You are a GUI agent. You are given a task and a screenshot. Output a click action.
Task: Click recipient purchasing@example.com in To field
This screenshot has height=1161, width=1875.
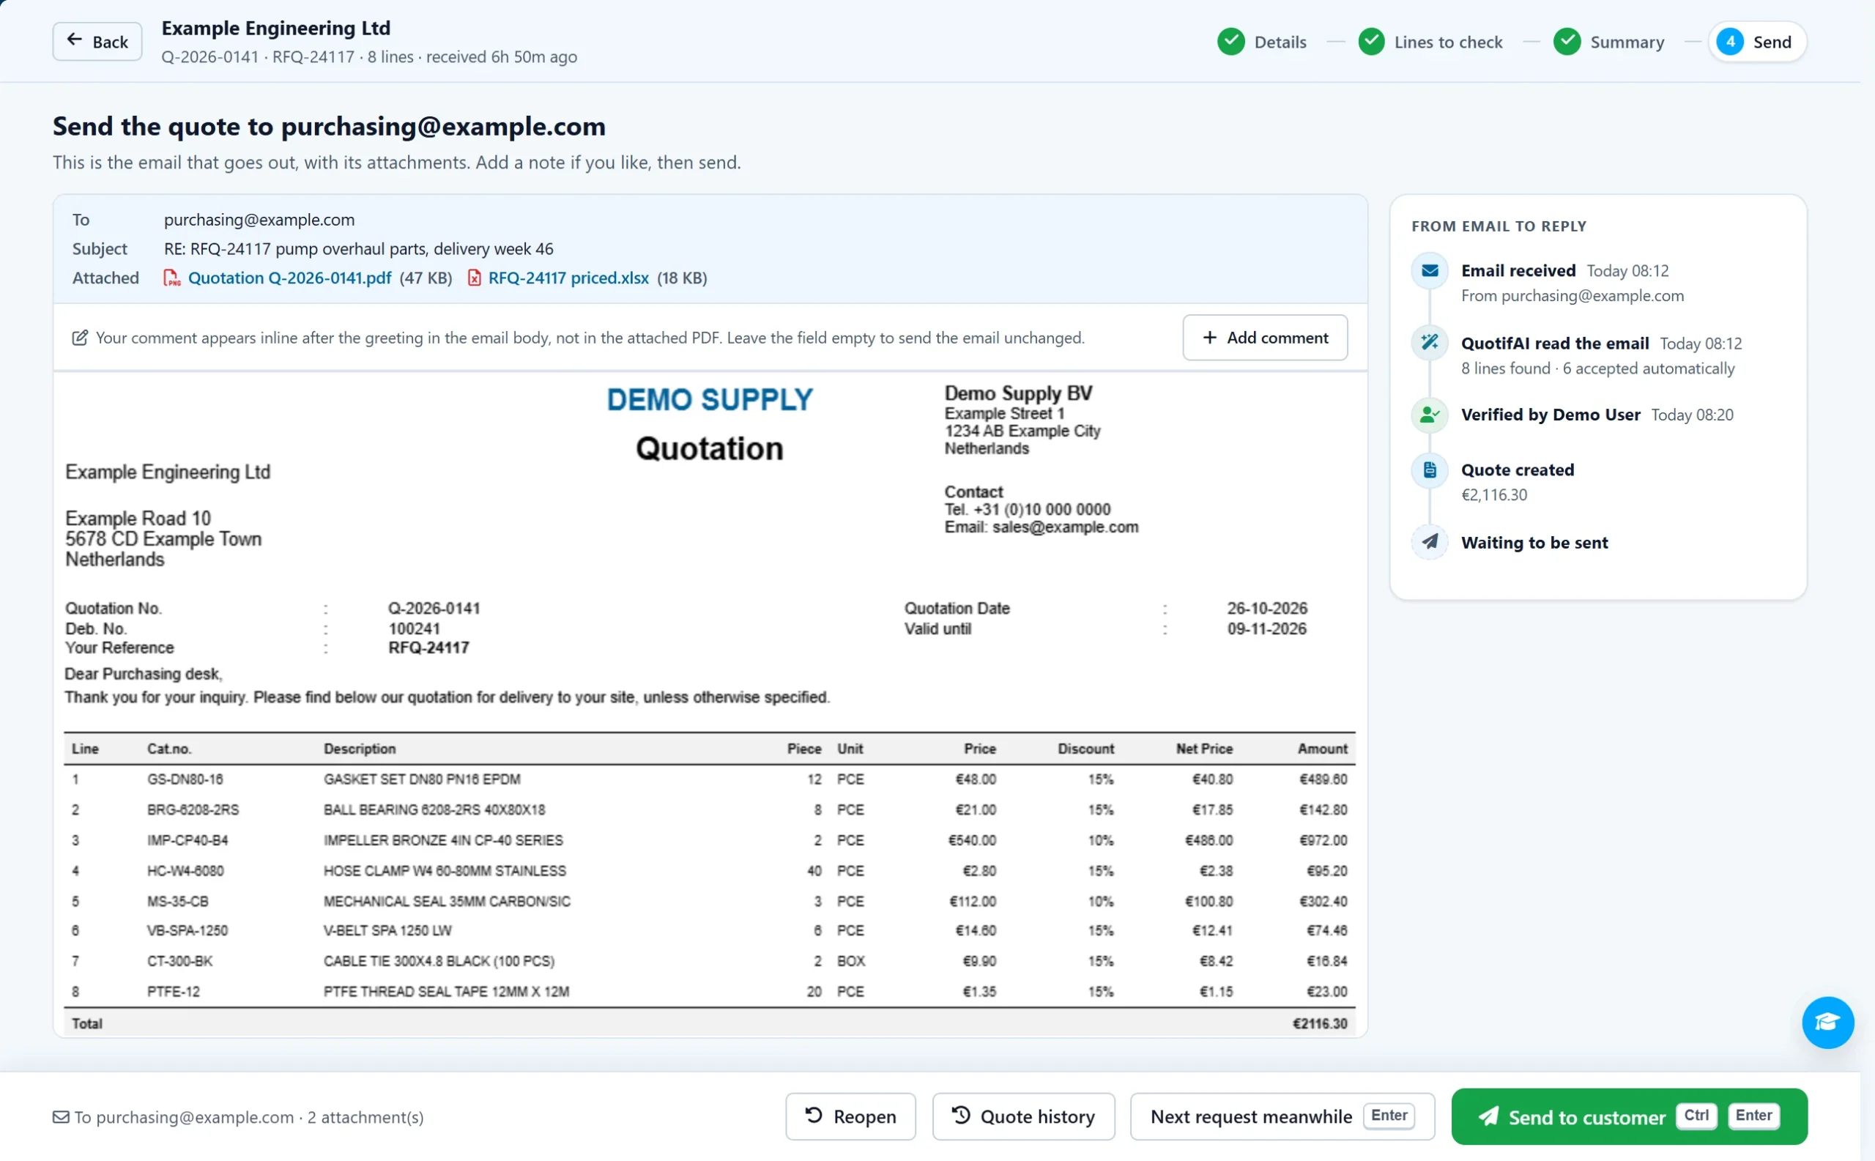click(259, 220)
